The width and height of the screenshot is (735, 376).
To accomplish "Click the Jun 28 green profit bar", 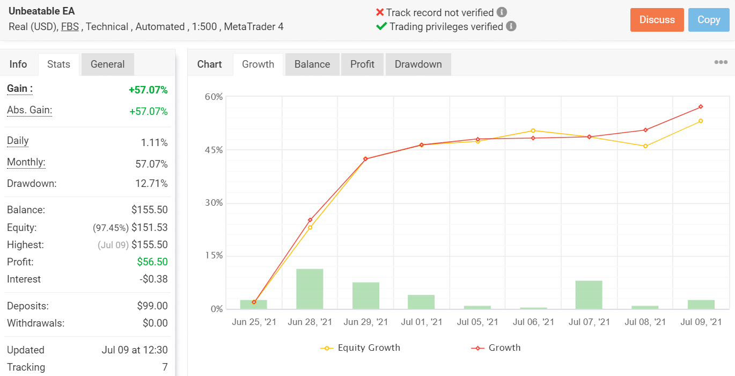I will [x=310, y=290].
